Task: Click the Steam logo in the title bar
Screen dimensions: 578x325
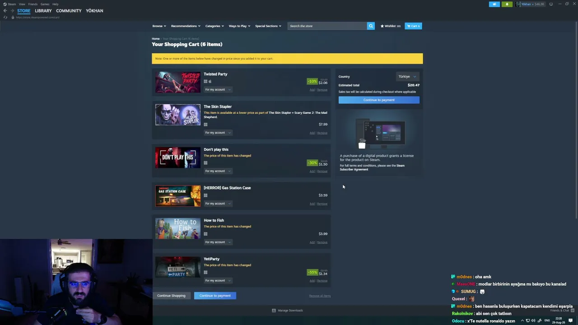Action: pyautogui.click(x=5, y=4)
